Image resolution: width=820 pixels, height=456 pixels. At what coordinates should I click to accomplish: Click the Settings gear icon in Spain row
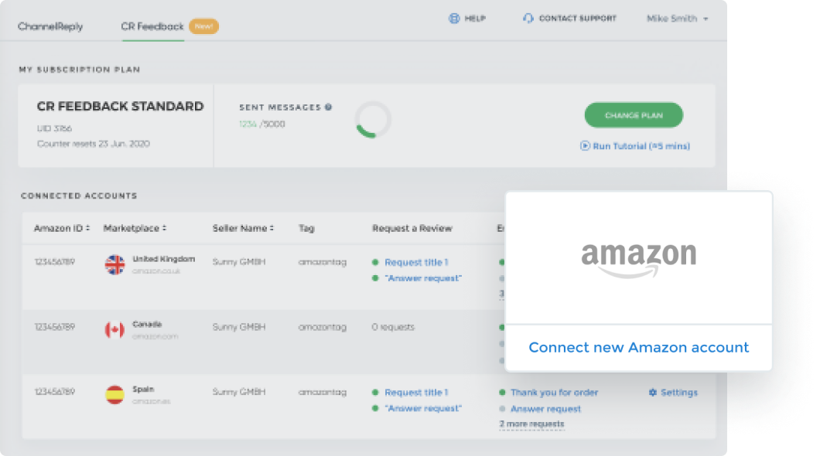click(x=653, y=393)
